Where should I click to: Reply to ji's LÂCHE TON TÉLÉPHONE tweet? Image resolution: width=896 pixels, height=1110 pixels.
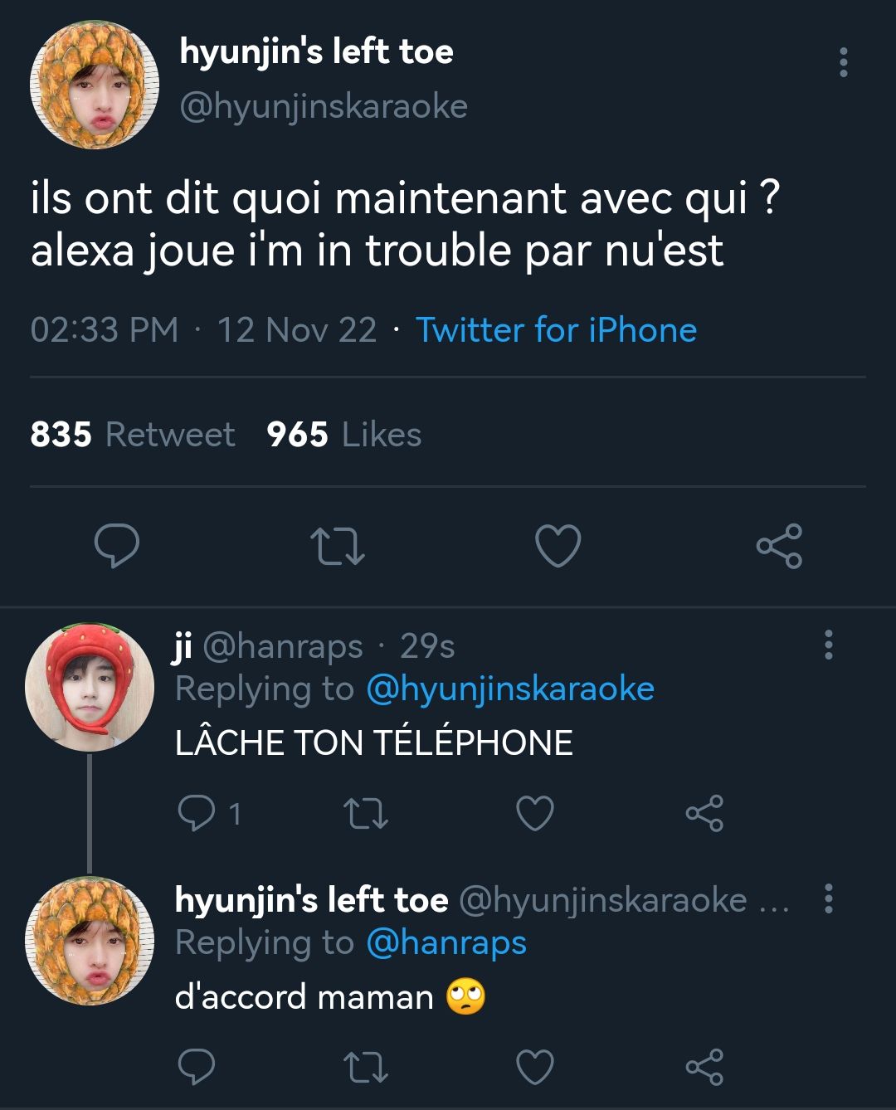pos(197,813)
